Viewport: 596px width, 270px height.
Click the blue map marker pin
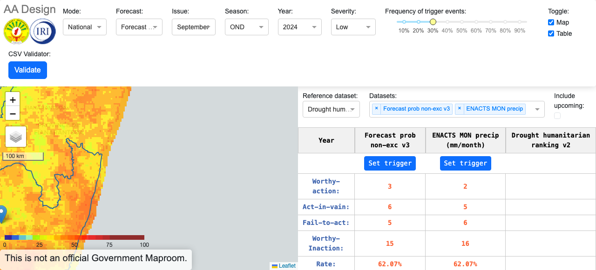[x=3, y=212]
